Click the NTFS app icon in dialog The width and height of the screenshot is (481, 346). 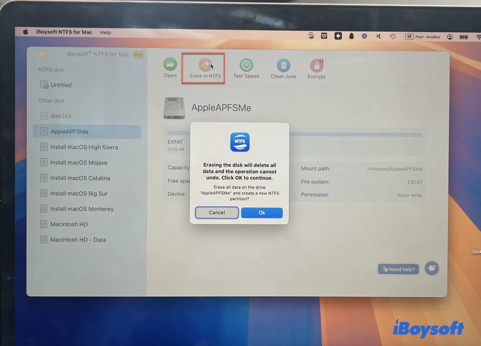tap(240, 142)
